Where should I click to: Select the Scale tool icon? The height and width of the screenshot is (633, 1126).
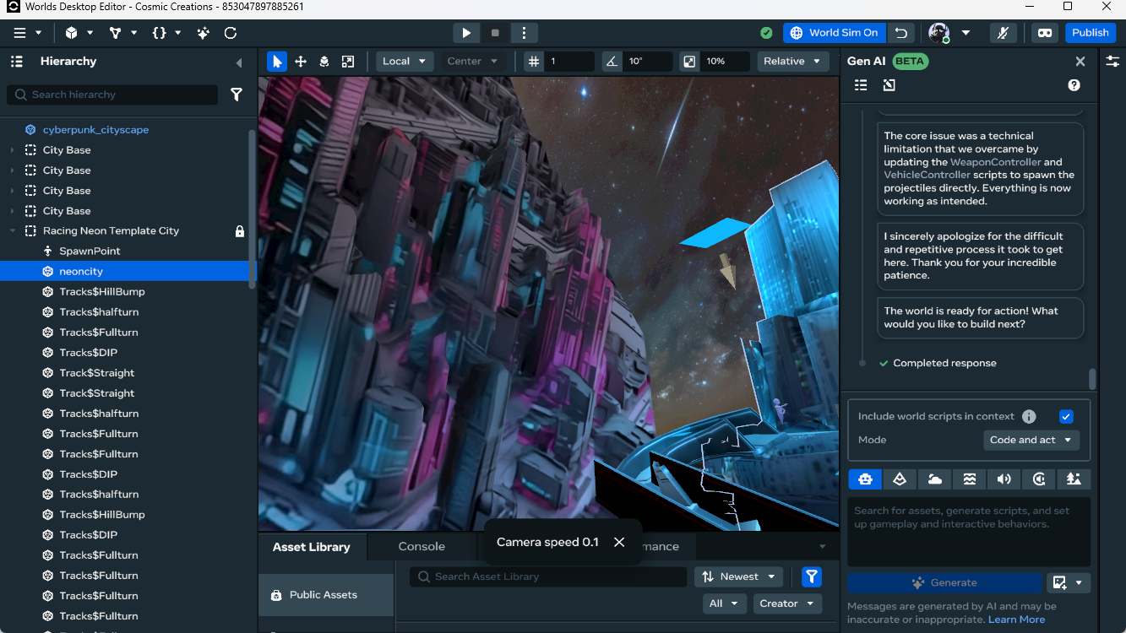[347, 62]
